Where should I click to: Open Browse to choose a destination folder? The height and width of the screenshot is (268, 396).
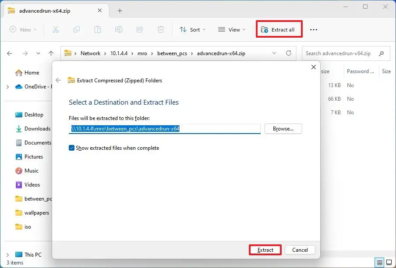pyautogui.click(x=283, y=129)
